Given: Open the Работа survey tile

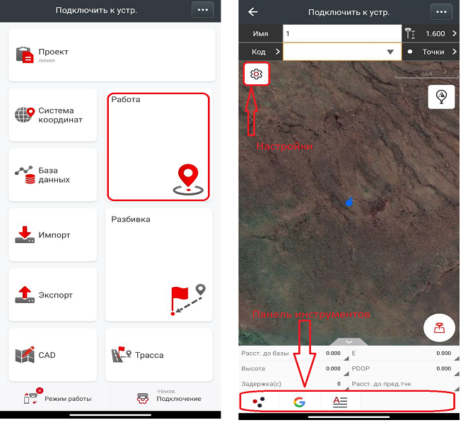Looking at the screenshot, I should pos(158,147).
